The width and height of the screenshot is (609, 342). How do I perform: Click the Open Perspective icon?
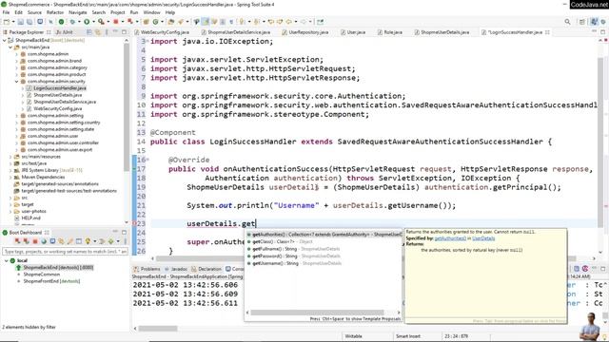coord(581,22)
